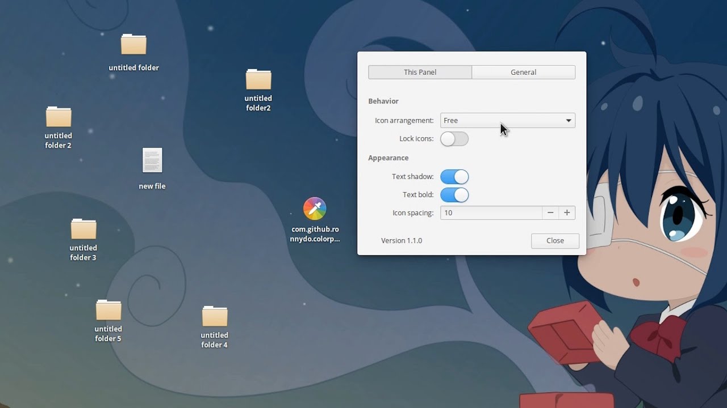Click the 'Icon spacing:' label
The image size is (727, 408).
pyautogui.click(x=413, y=213)
